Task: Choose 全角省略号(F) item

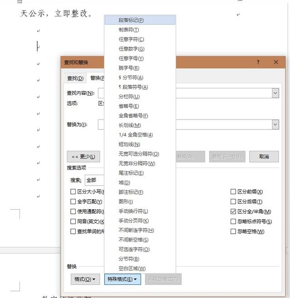Action: tap(140, 115)
